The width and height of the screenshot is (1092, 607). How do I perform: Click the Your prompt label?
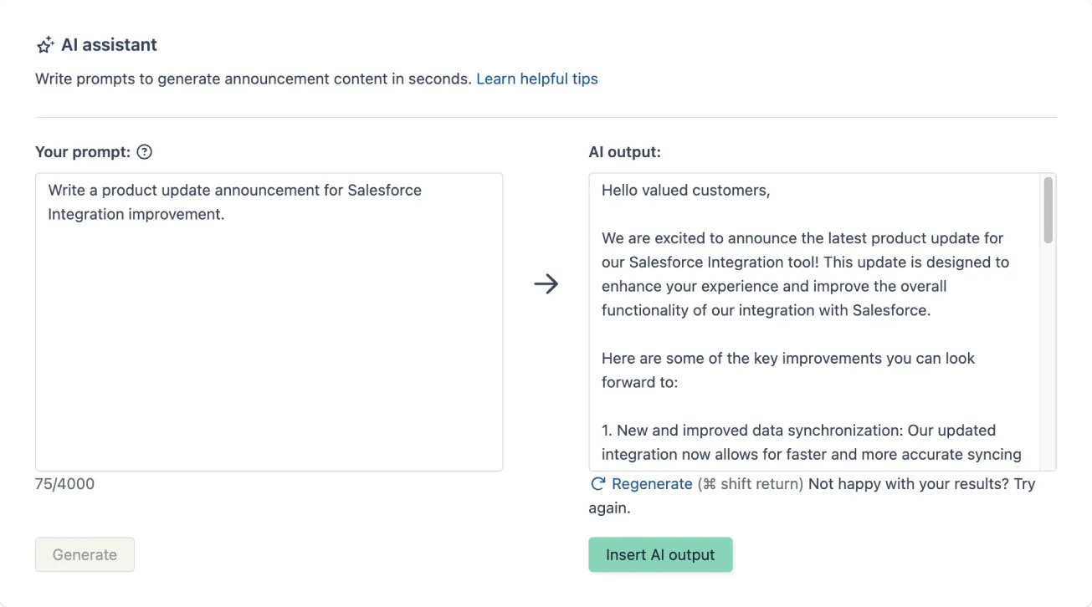click(x=81, y=151)
